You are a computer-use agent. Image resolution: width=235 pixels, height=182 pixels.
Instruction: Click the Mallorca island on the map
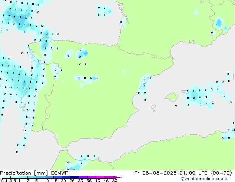pos(172,97)
